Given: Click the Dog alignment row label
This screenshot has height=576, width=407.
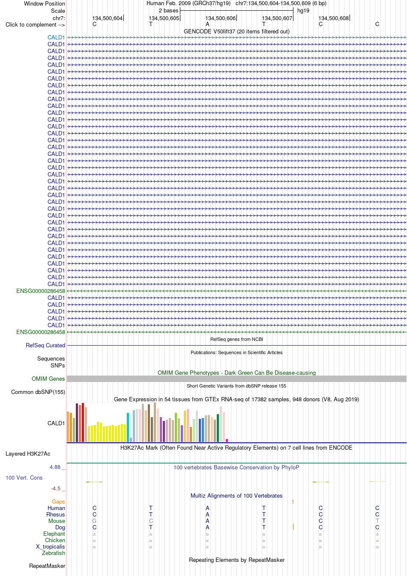Looking at the screenshot, I should 60,528.
